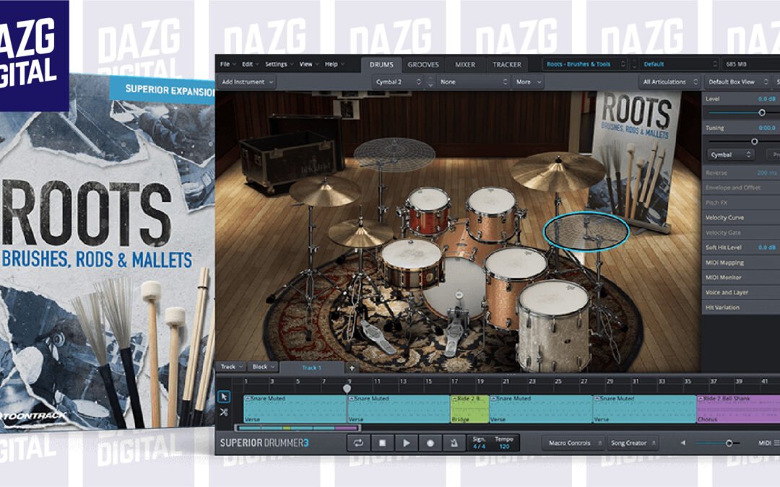Click the Soft Hit Level row
780x487 pixels.
[x=741, y=247]
